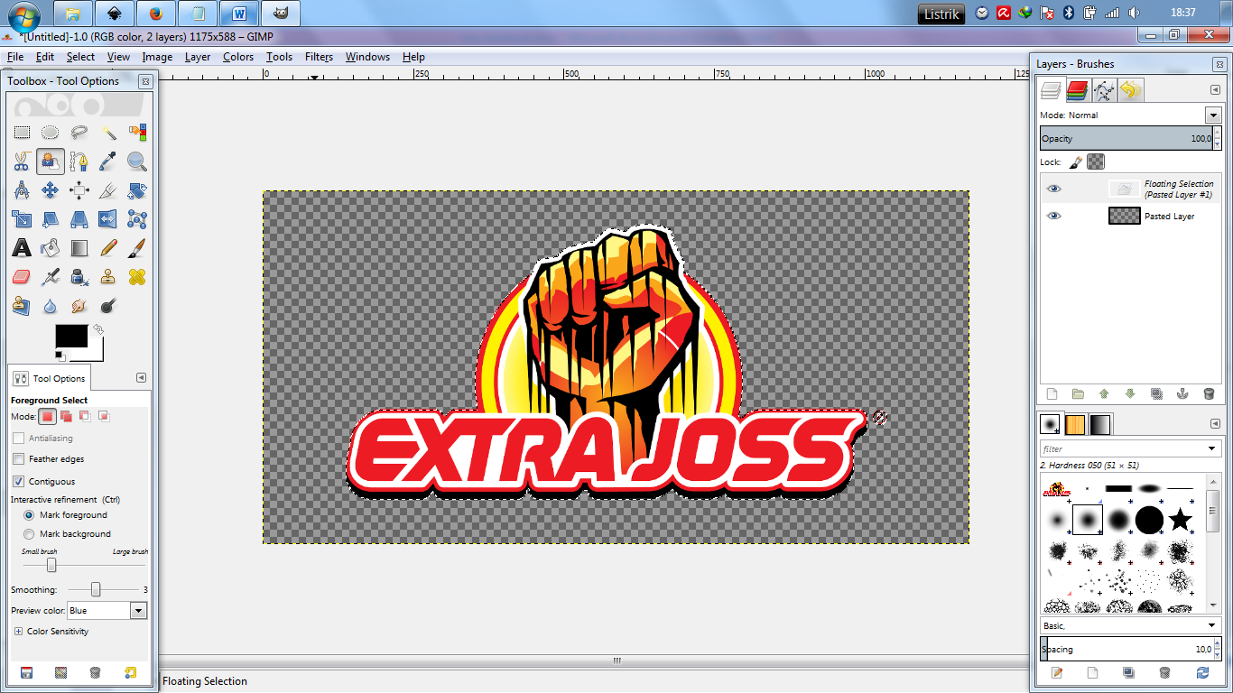This screenshot has height=693, width=1233.
Task: Hide the Floating Selection layer
Action: click(x=1053, y=189)
